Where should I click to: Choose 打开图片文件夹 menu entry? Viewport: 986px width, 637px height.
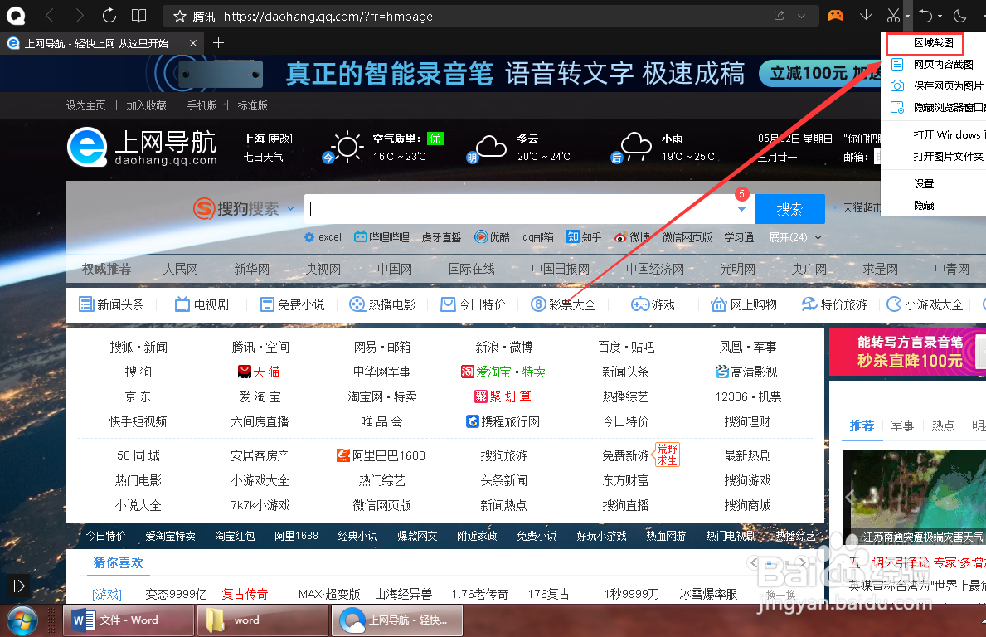coord(935,156)
